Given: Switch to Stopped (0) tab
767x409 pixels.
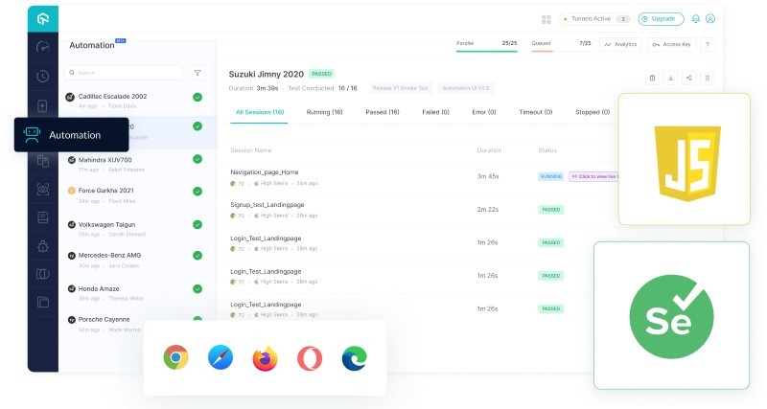Looking at the screenshot, I should (x=593, y=112).
